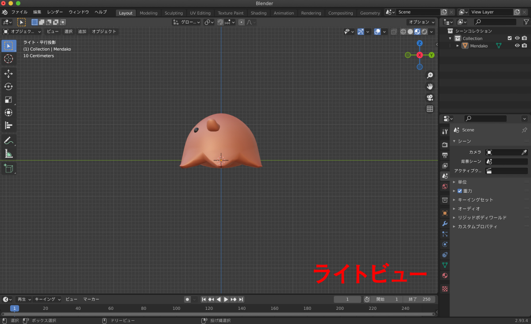Image resolution: width=531 pixels, height=324 pixels.
Task: Toggle snapping magnet button
Action: click(x=220, y=22)
